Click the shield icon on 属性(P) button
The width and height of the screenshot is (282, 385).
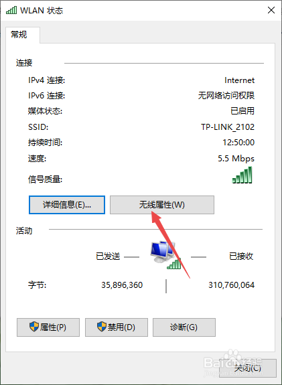(34, 327)
